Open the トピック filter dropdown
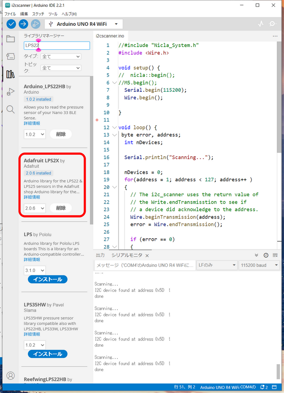The height and width of the screenshot is (393, 284). pyautogui.click(x=61, y=68)
